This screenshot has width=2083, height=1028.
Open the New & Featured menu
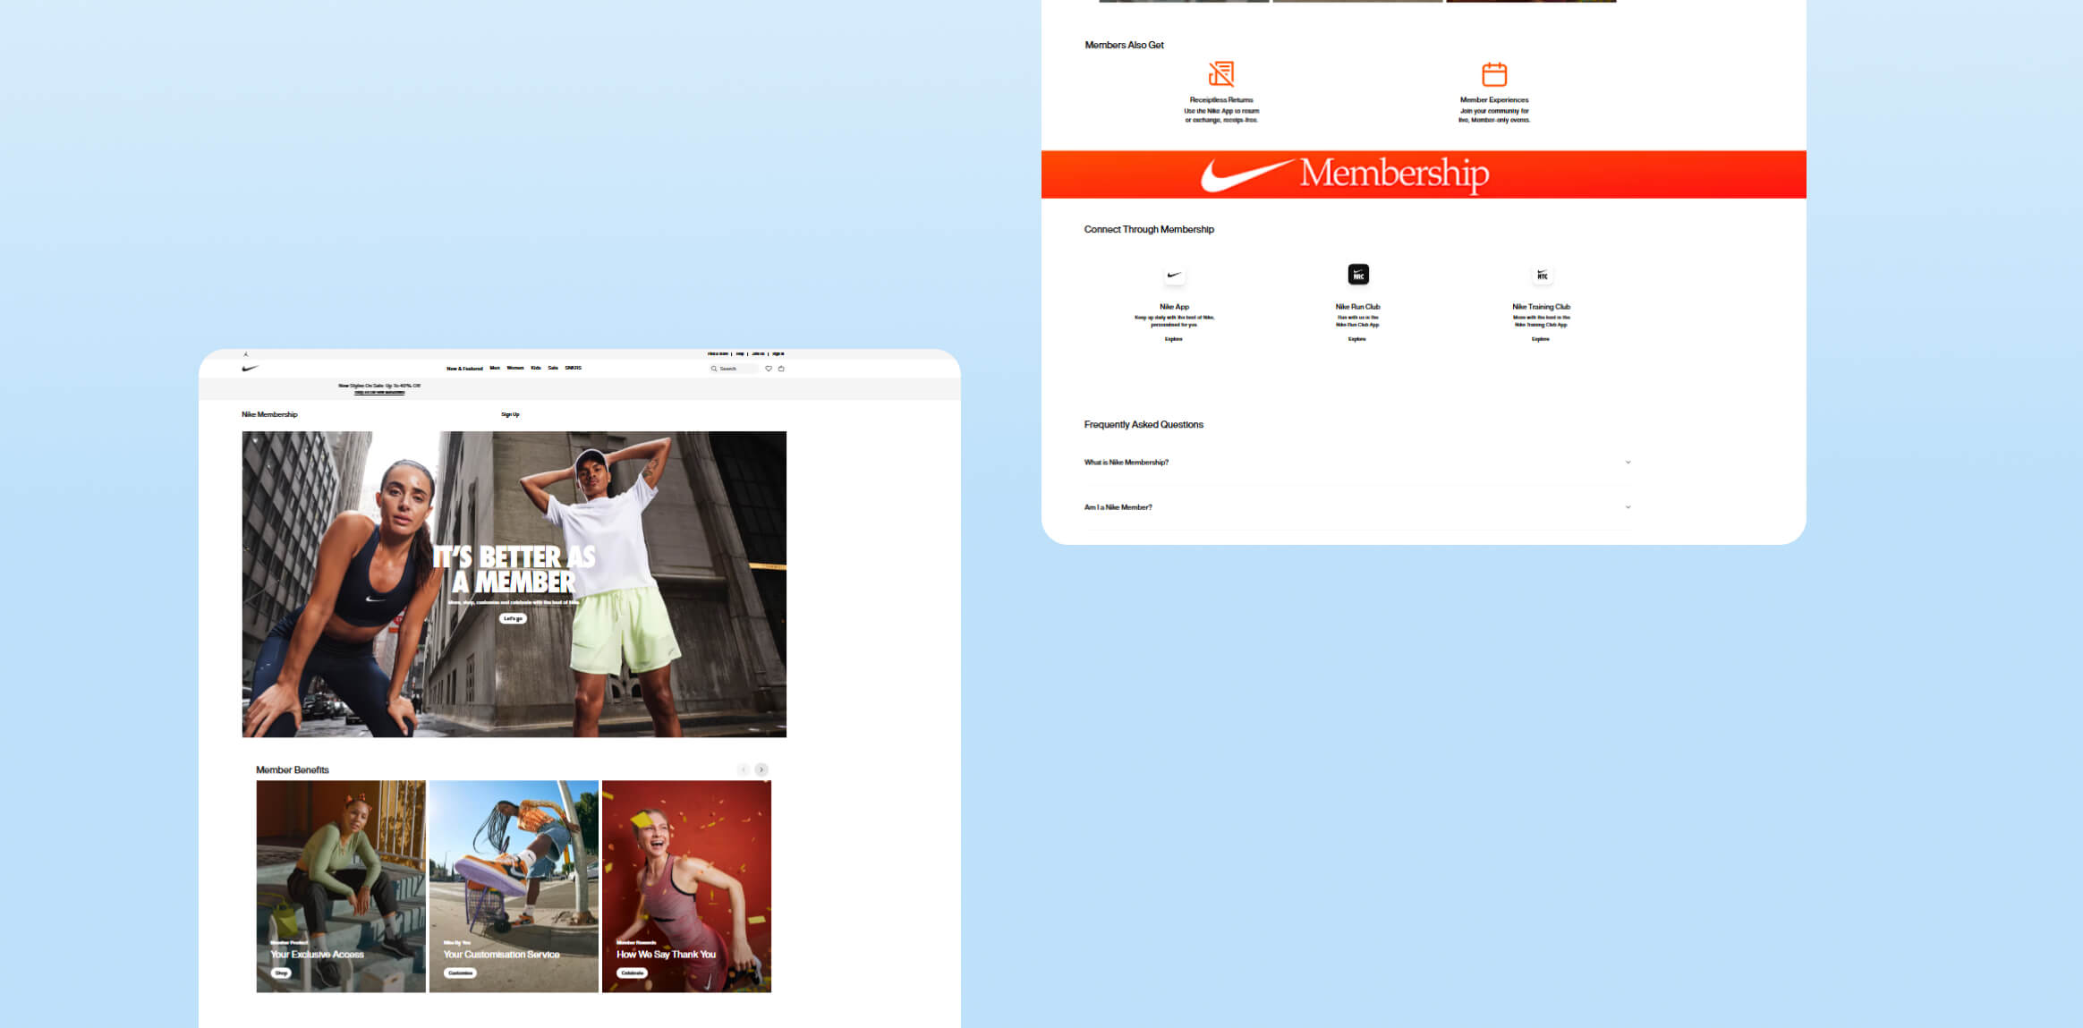pyautogui.click(x=464, y=369)
